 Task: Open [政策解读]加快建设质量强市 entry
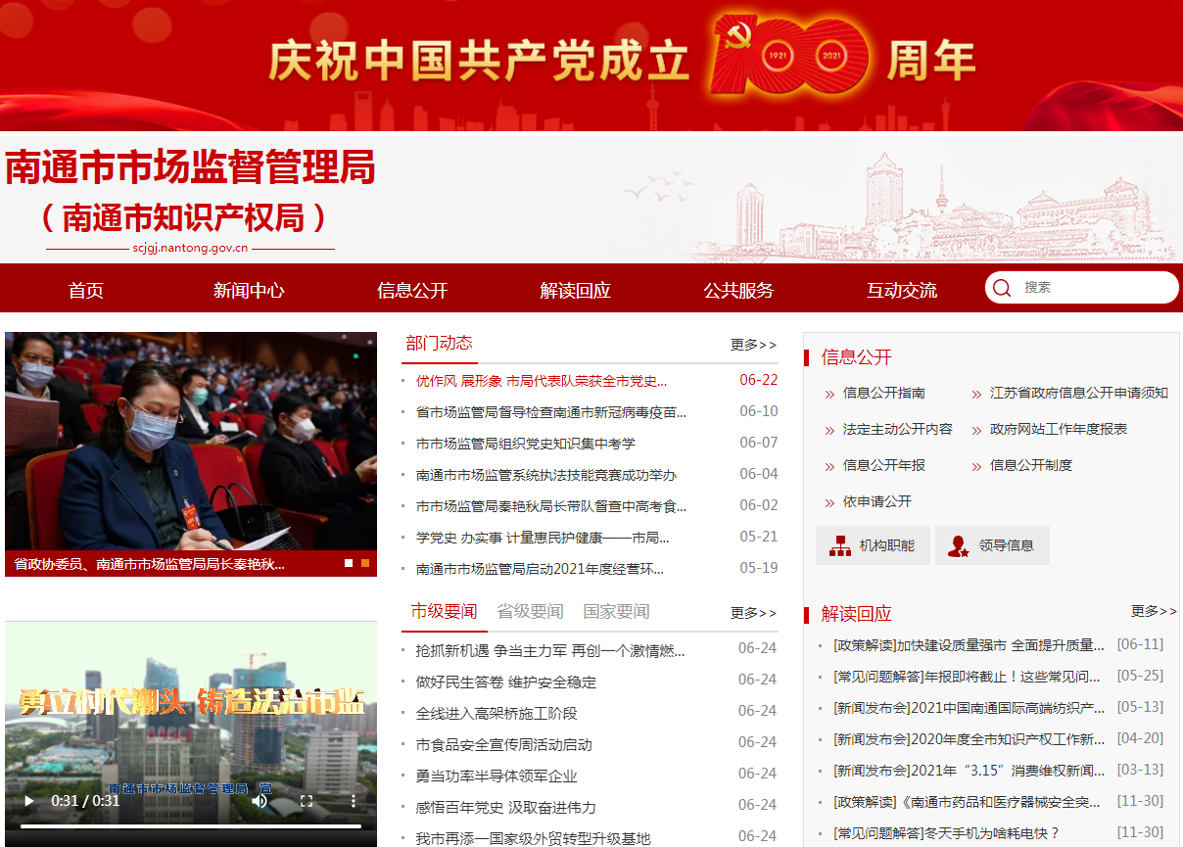coord(970,645)
